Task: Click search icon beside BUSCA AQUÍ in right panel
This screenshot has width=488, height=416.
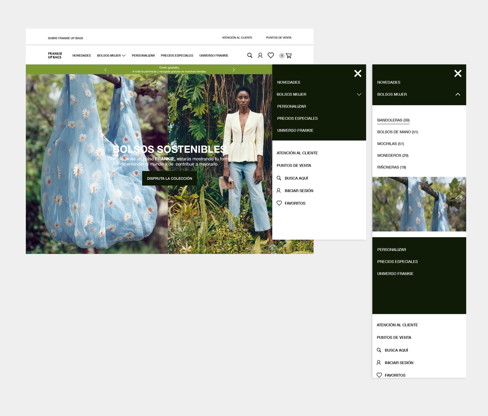Action: click(379, 350)
